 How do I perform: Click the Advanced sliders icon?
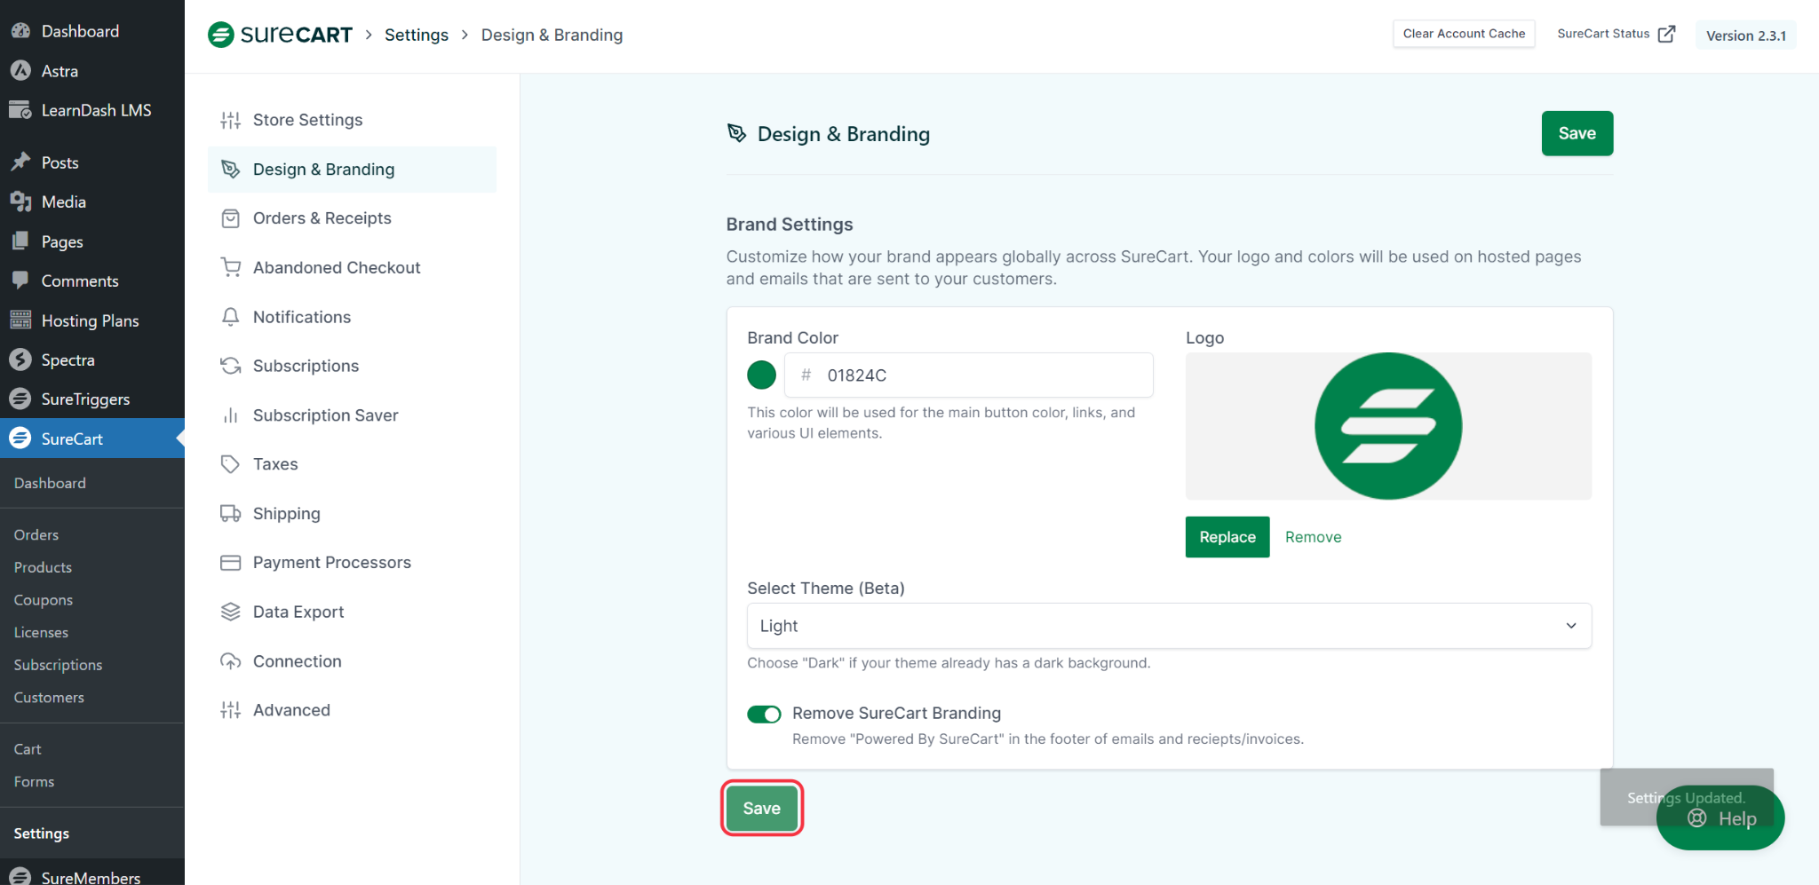231,710
